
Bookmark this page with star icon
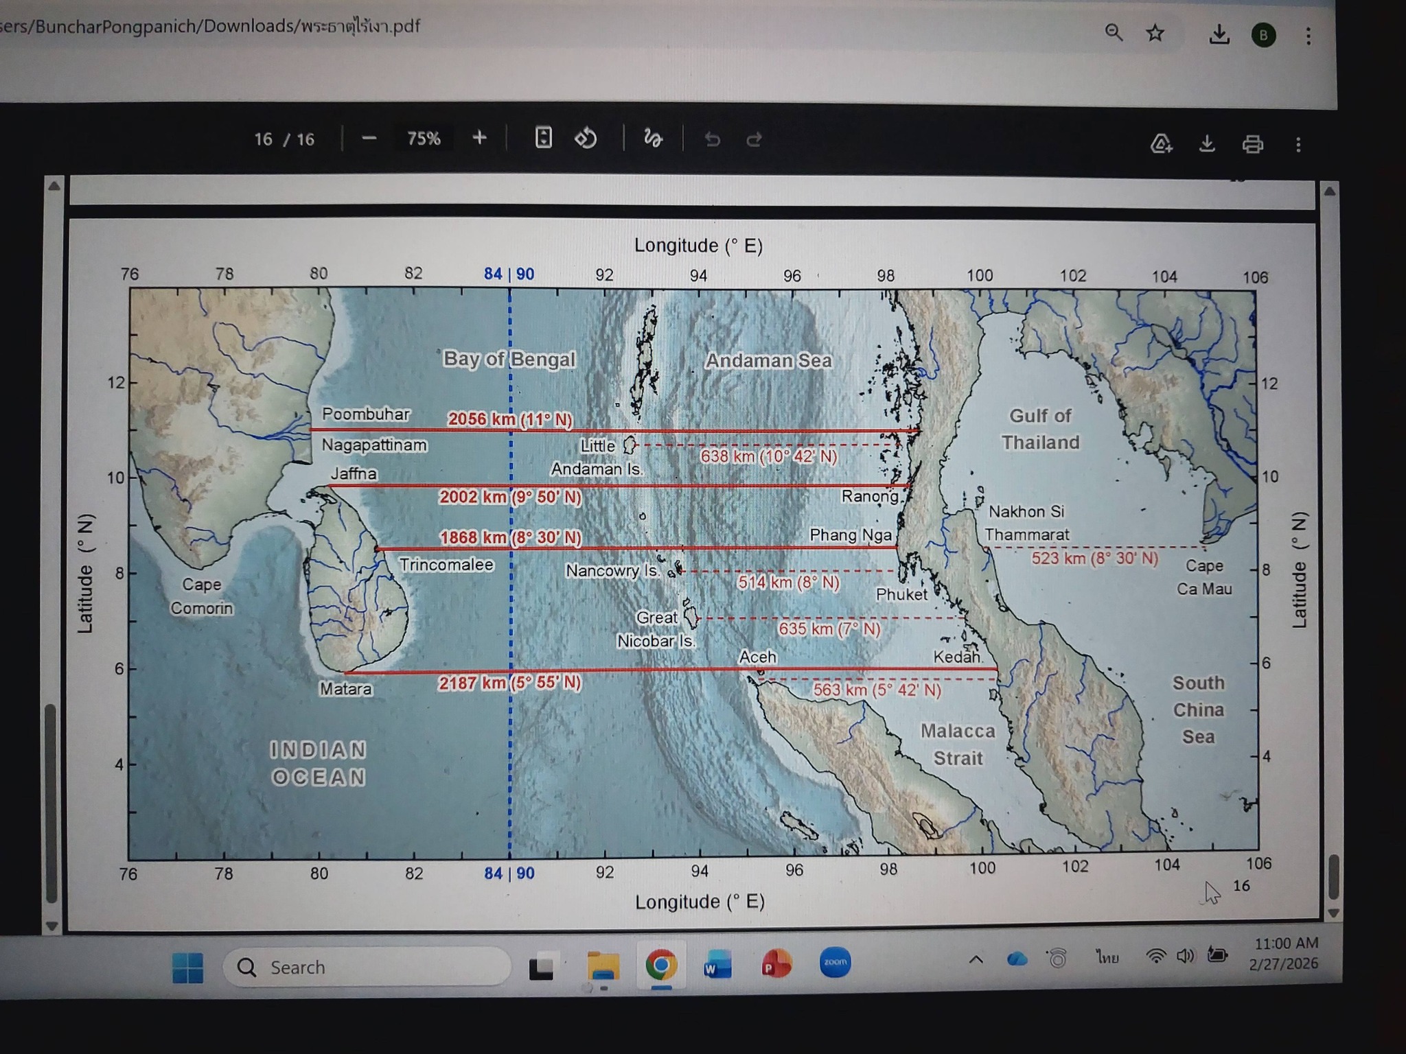tap(1155, 33)
